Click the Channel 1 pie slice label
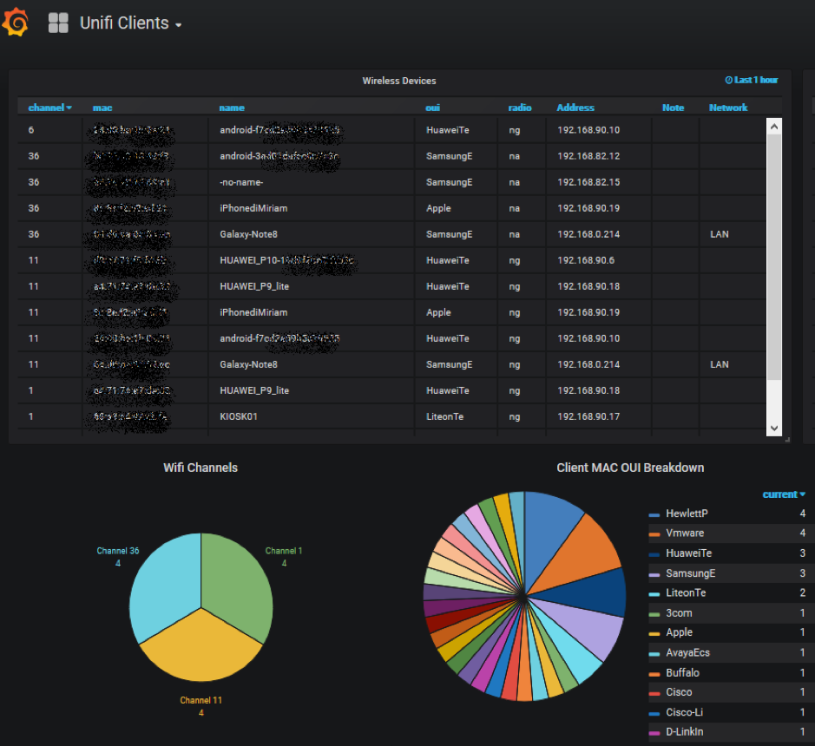815x746 pixels. pyautogui.click(x=284, y=556)
